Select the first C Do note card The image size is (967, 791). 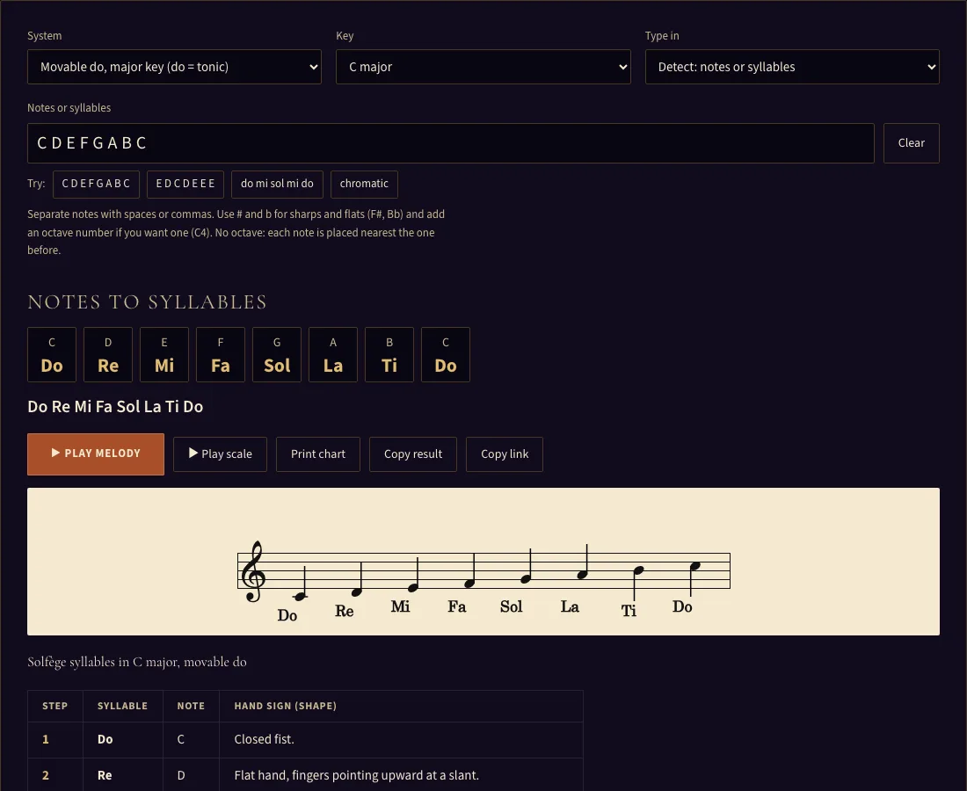coord(52,354)
